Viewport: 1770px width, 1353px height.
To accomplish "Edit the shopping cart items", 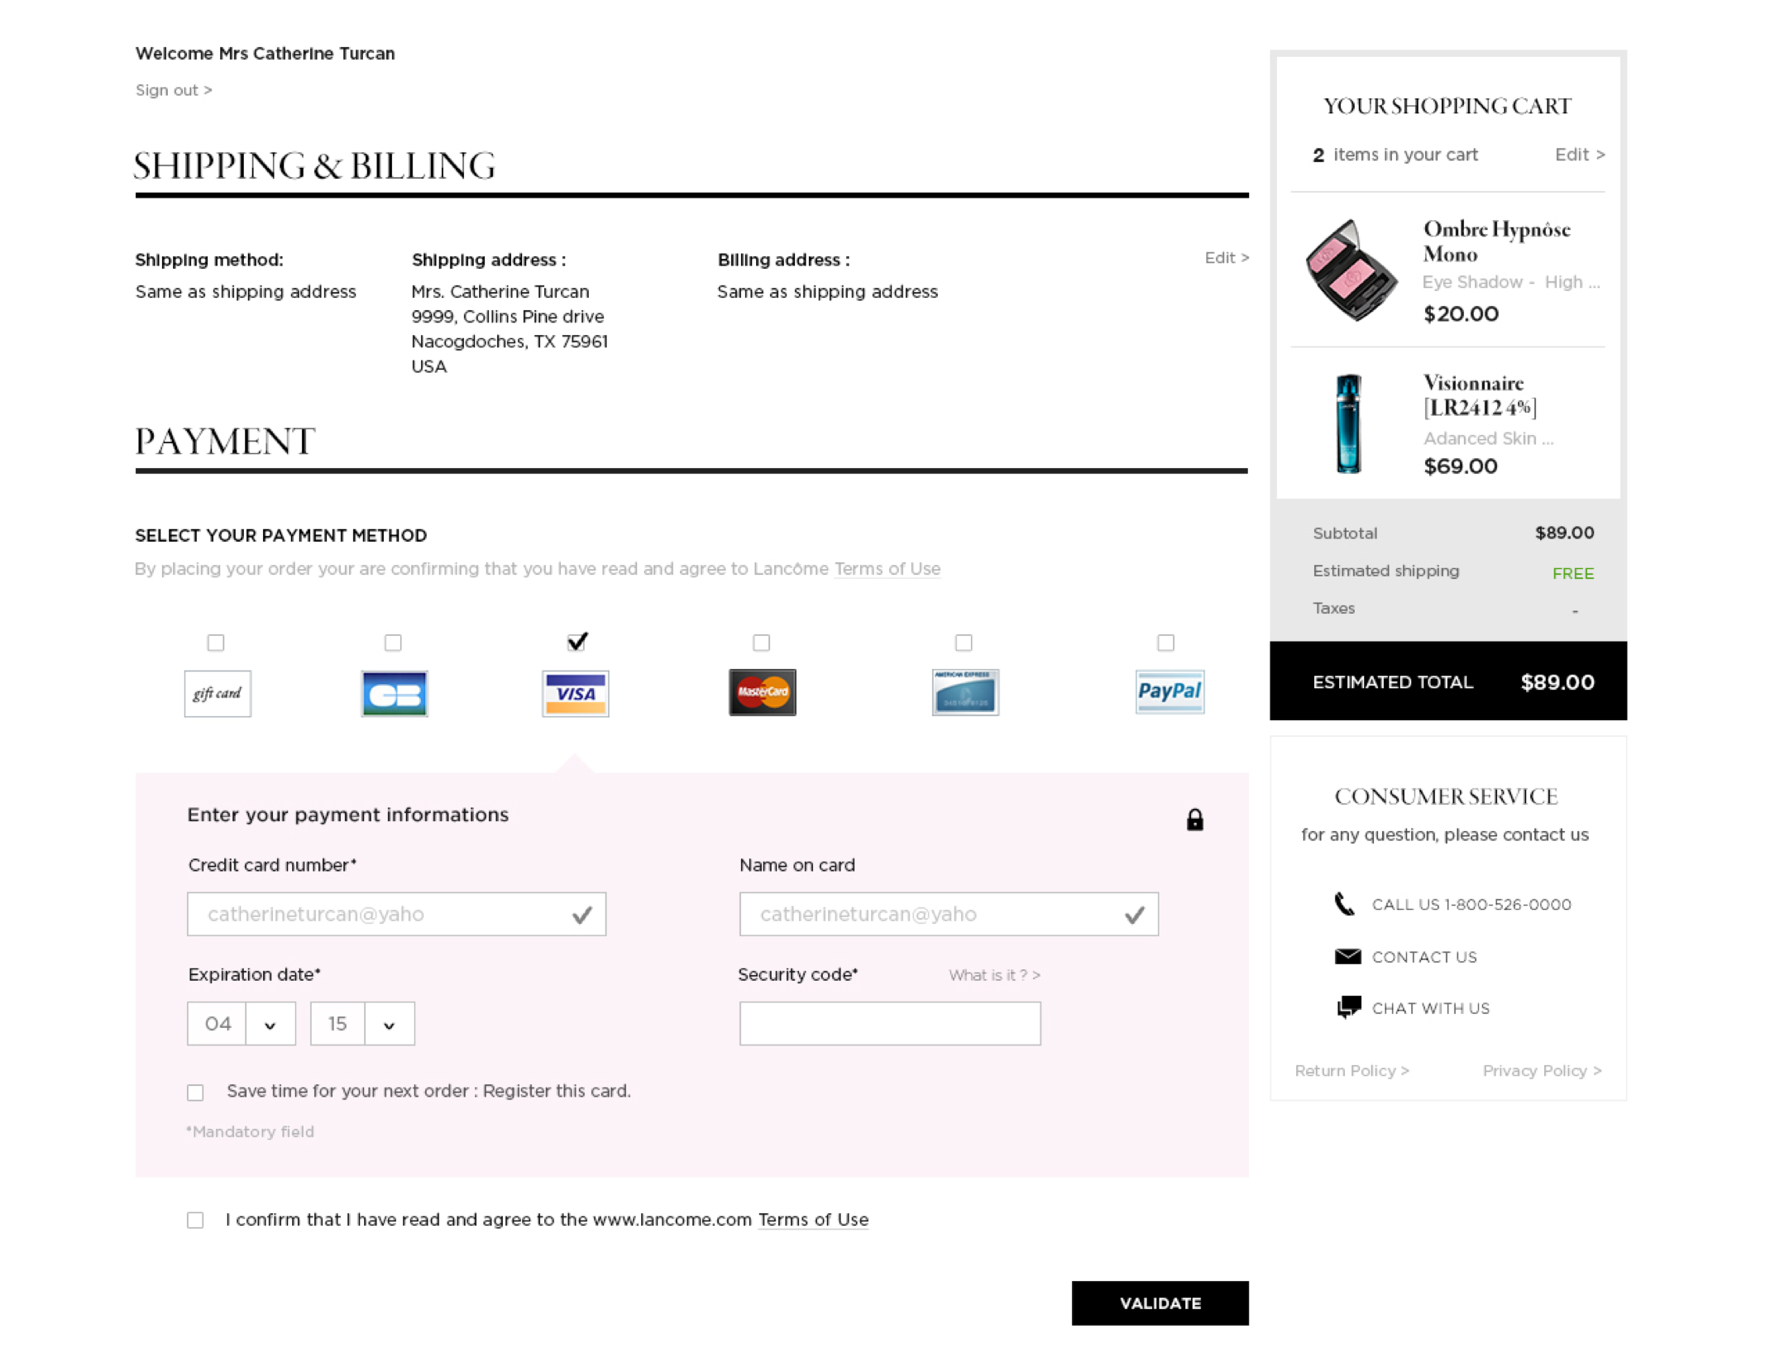I will [1579, 155].
